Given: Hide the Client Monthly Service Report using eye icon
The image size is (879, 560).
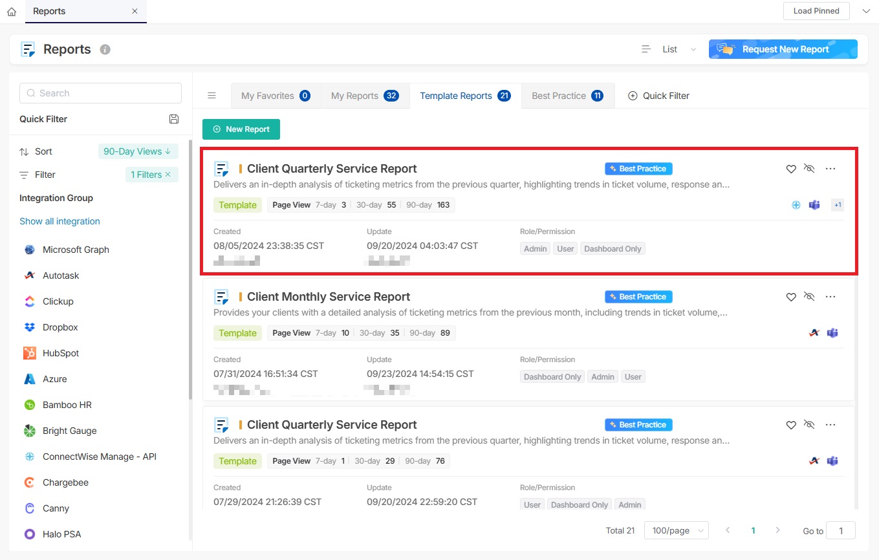Looking at the screenshot, I should [x=809, y=297].
